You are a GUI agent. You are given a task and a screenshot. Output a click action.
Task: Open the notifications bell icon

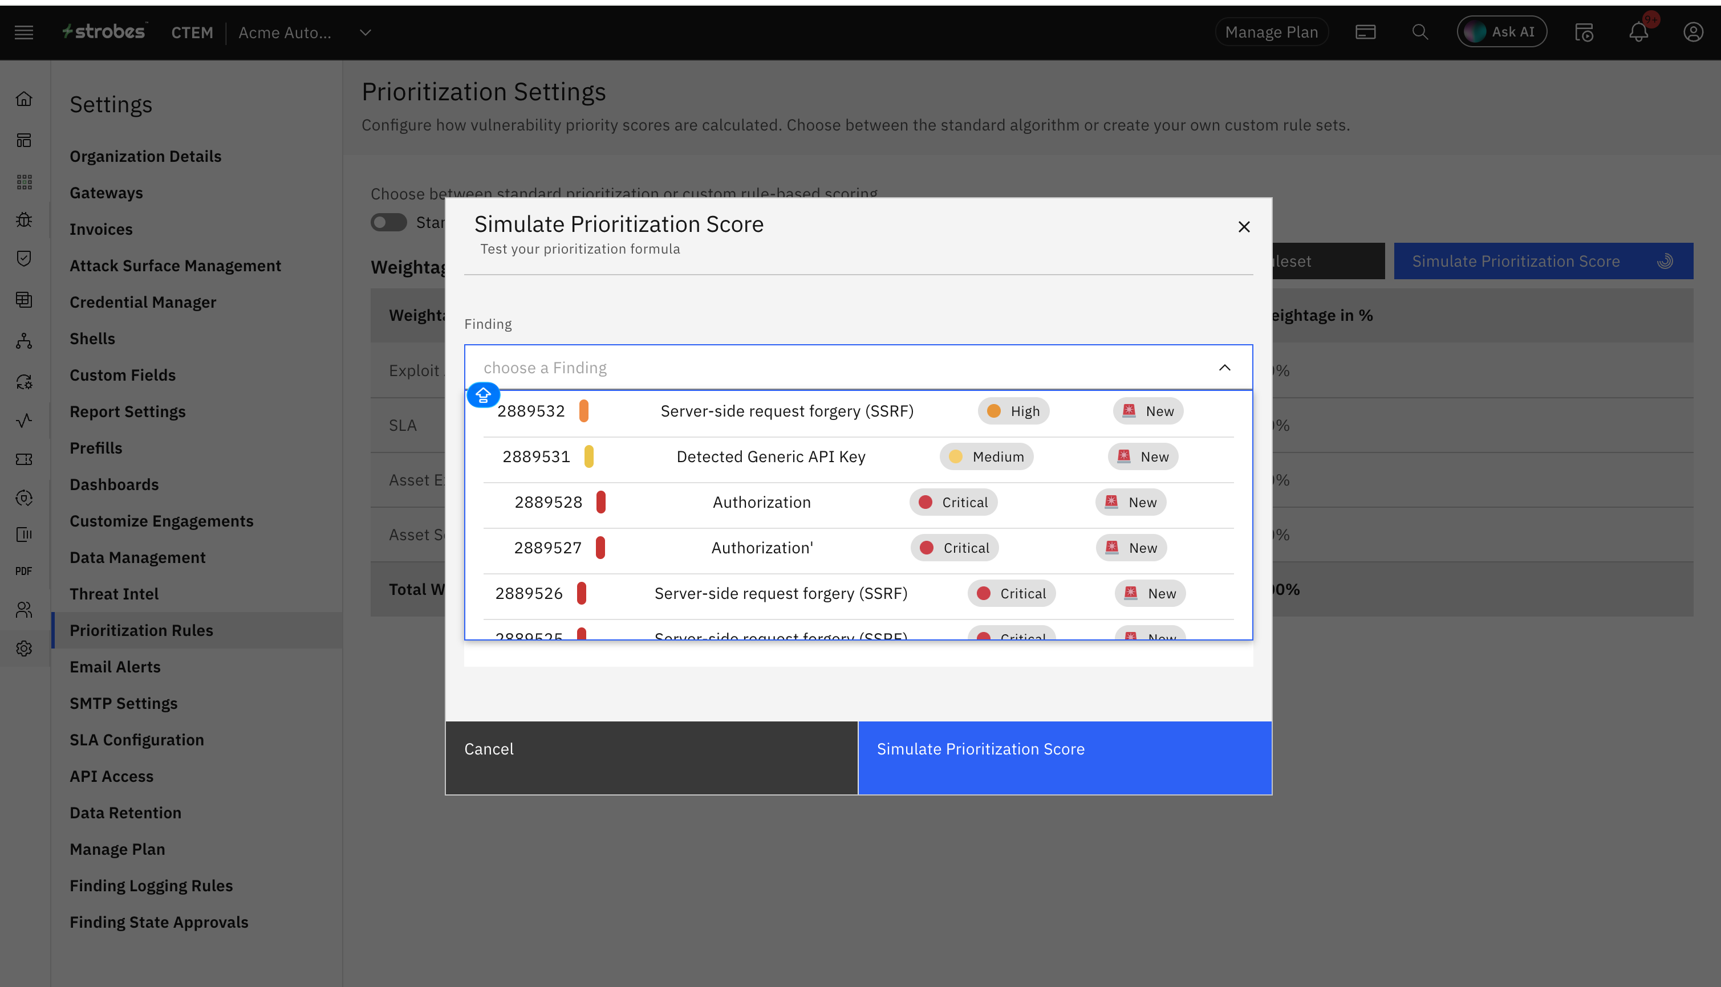click(x=1638, y=32)
